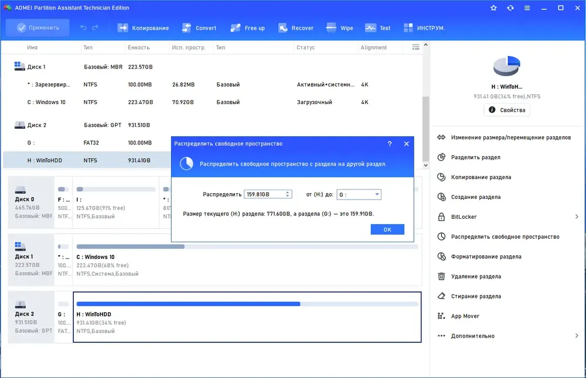Screen dimensions: 586x378
Task: Click the refresh icon in title bar
Action: (510, 8)
